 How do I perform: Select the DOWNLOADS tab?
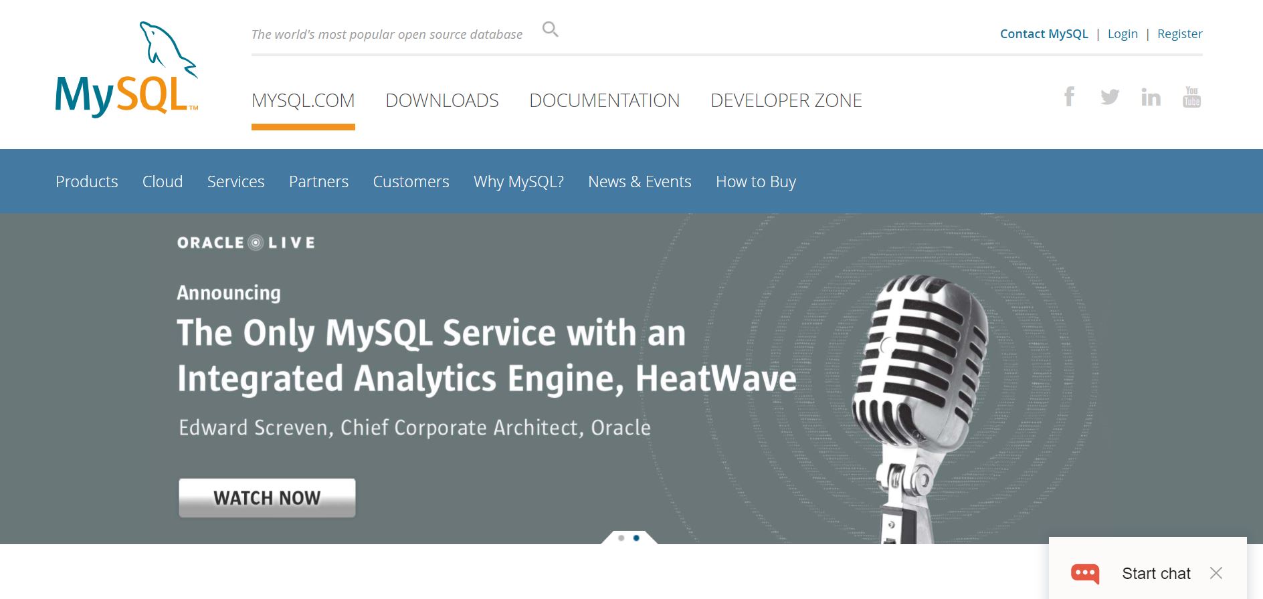[x=442, y=101]
